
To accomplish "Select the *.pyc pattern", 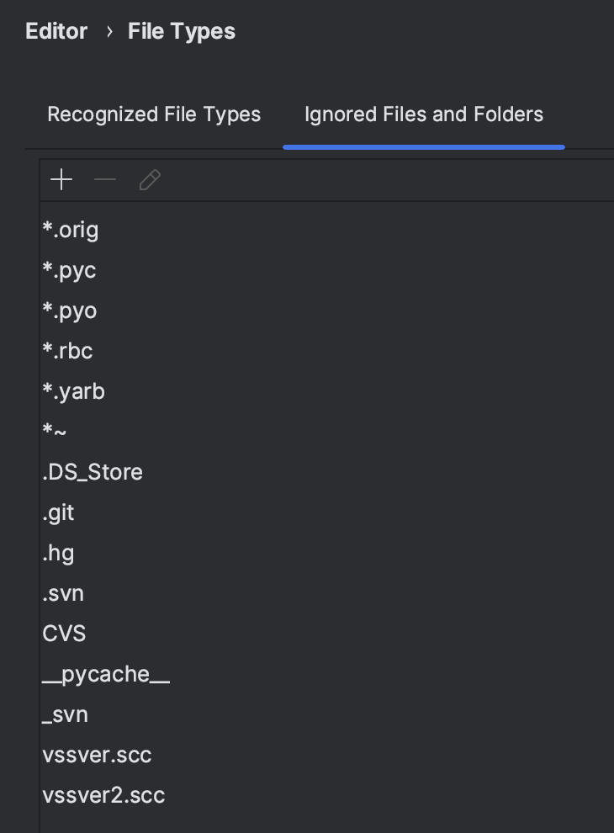I will point(69,270).
